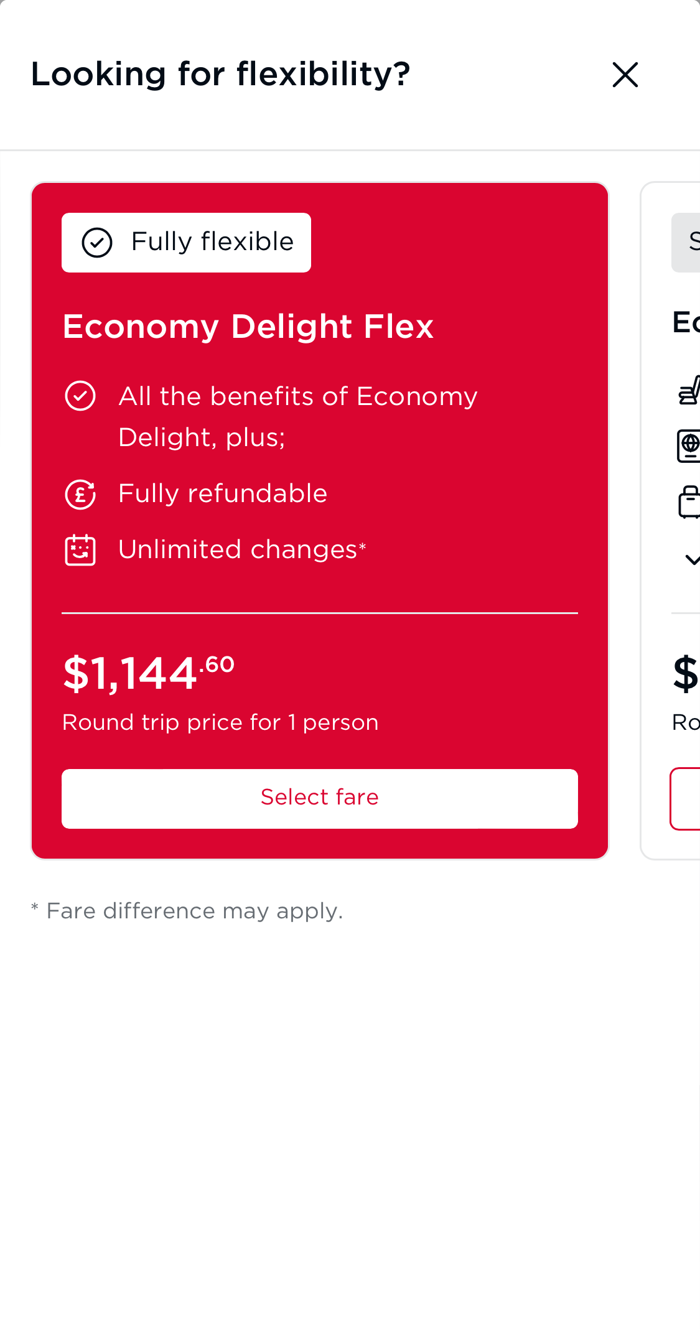Screen dimensions: 700x1329
Task: Click the globe entertainment icon on next fare card
Action: point(689,445)
